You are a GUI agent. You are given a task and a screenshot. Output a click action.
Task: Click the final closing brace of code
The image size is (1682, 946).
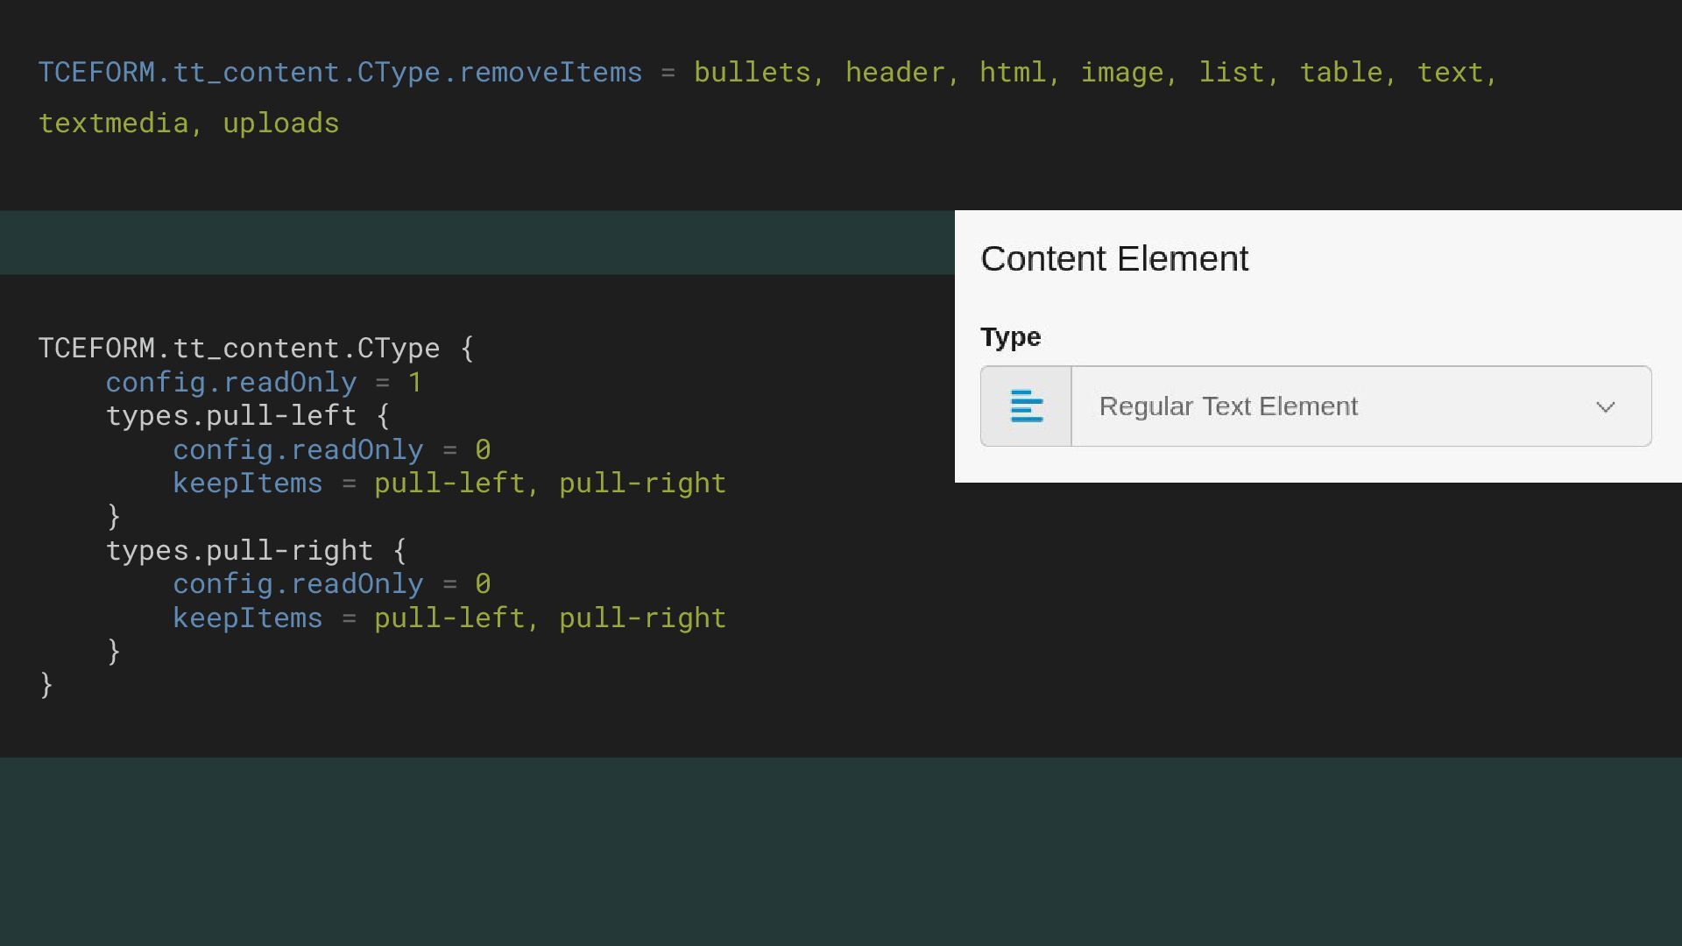coord(46,685)
